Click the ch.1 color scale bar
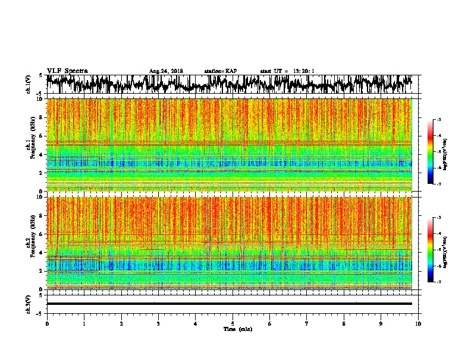This screenshot has height=363, width=471. pos(430,152)
